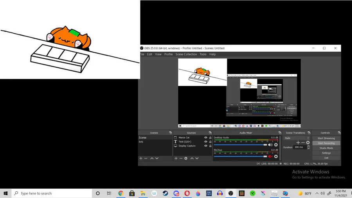The image size is (352, 198).
Task: Add a new scene with plus icon
Action: (x=141, y=158)
